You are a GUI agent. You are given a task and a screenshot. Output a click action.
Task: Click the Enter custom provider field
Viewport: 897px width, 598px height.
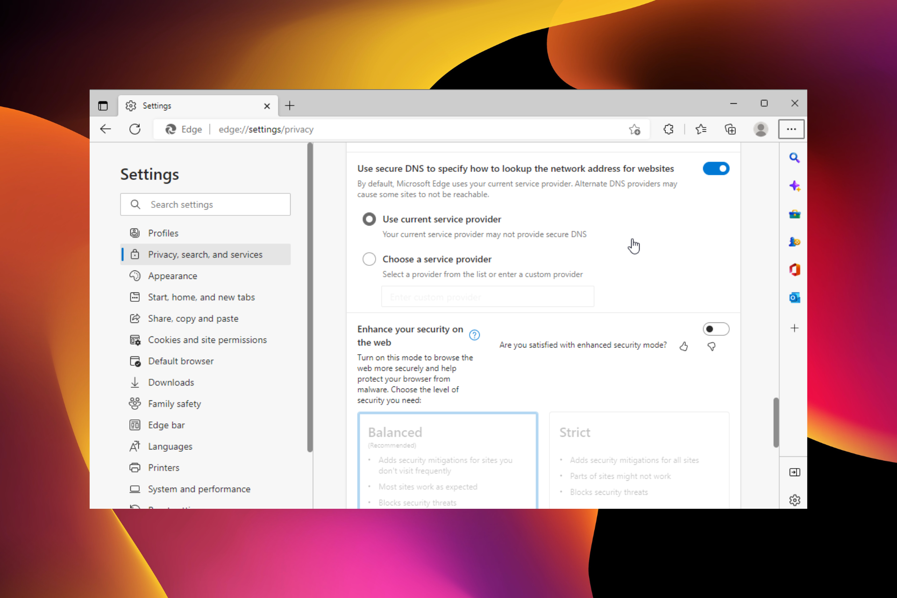(488, 297)
